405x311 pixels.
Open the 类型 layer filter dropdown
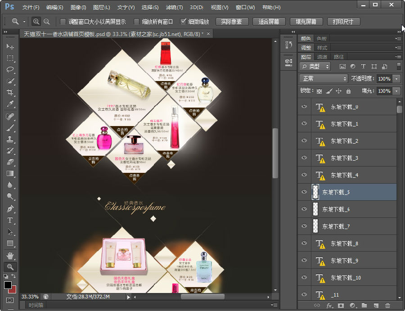point(315,66)
